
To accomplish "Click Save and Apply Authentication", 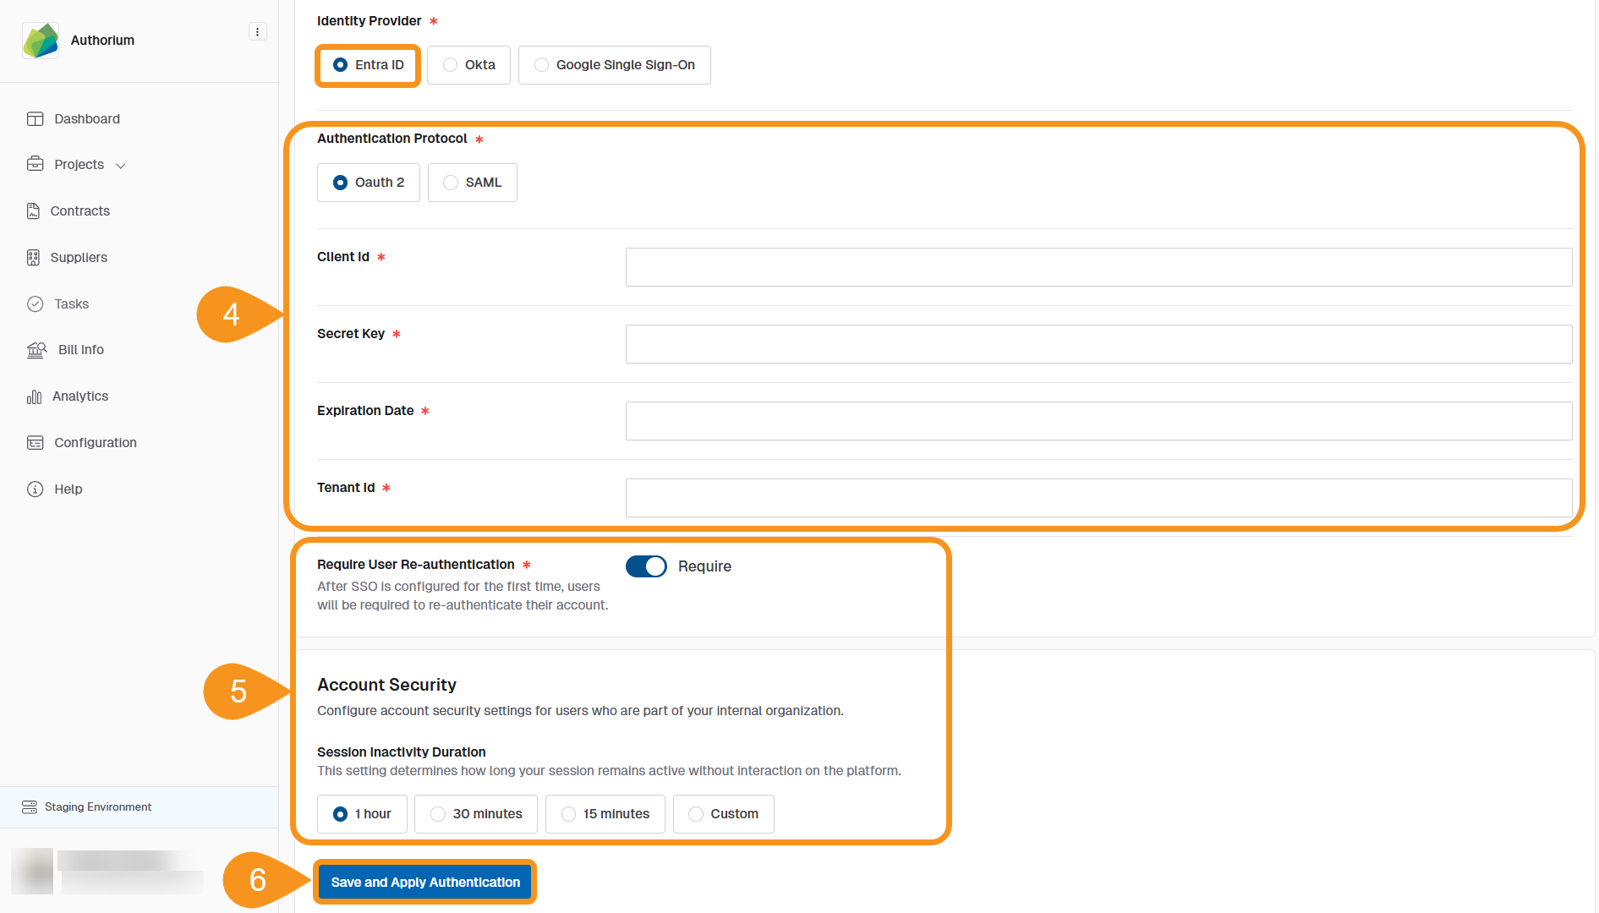I will pos(424,882).
